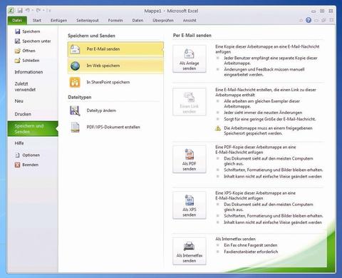The height and width of the screenshot is (278, 342).
Task: Click the red Beenden exit icon
Action: [x=17, y=165]
